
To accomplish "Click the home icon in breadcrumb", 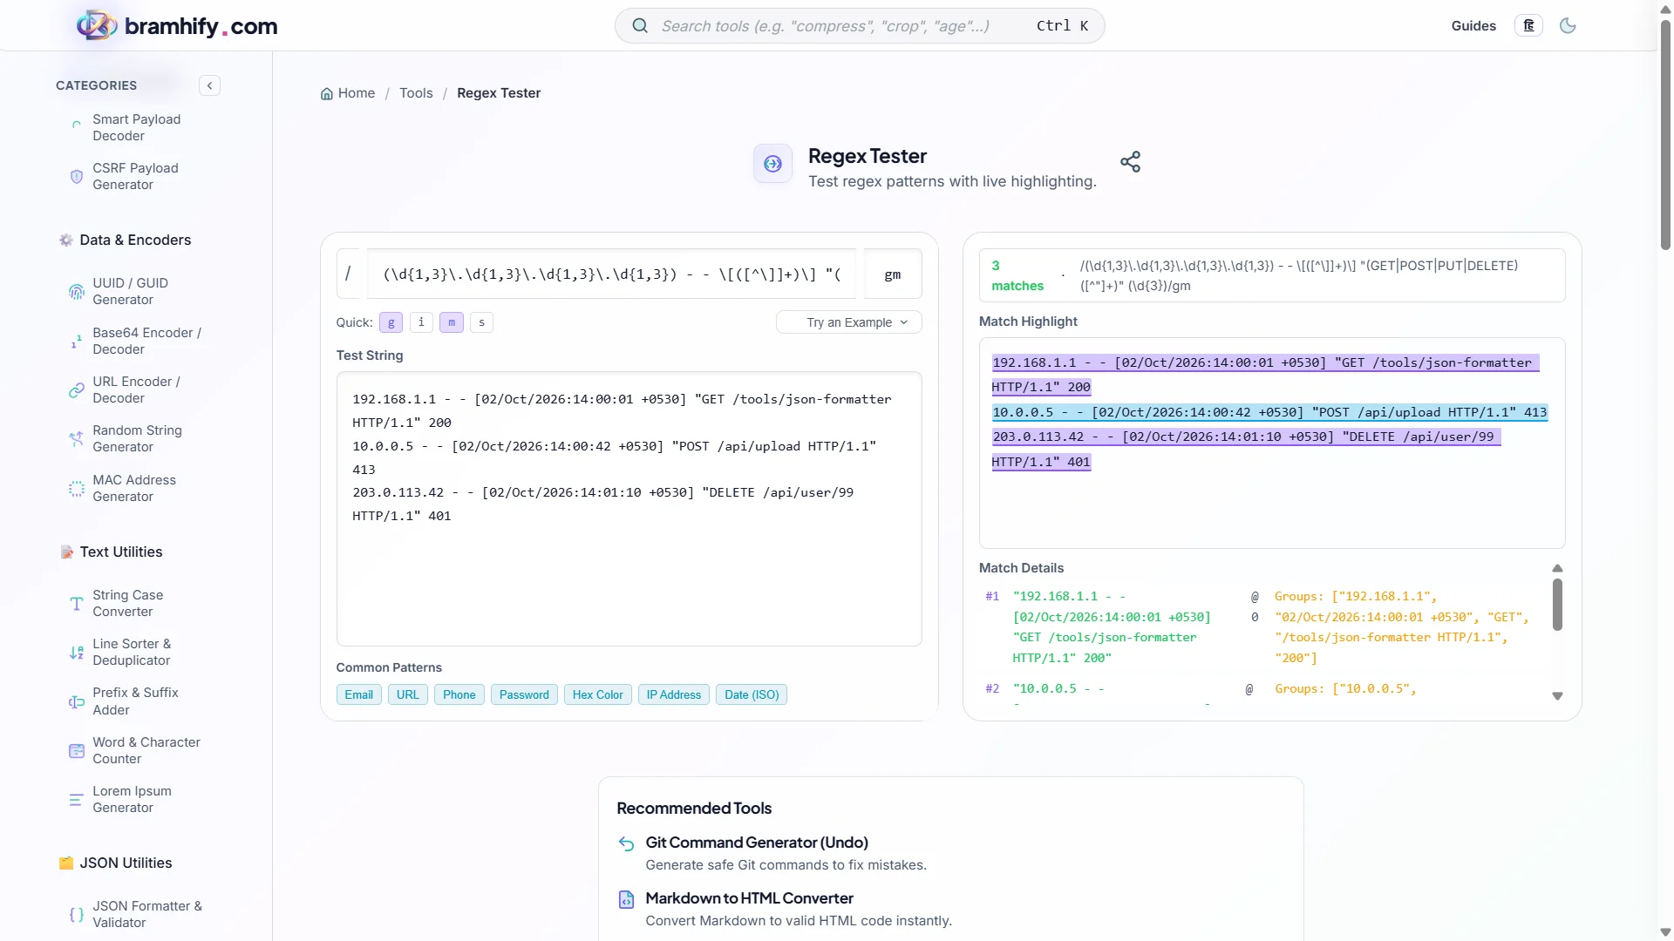I will (x=327, y=93).
